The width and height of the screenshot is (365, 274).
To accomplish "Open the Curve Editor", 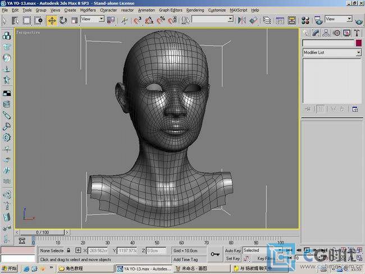I will point(280,20).
